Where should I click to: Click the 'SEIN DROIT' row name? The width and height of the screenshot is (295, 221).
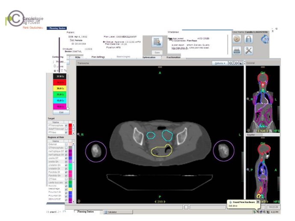tap(54, 199)
